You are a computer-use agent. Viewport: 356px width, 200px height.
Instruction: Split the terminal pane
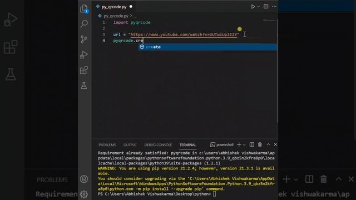252,144
